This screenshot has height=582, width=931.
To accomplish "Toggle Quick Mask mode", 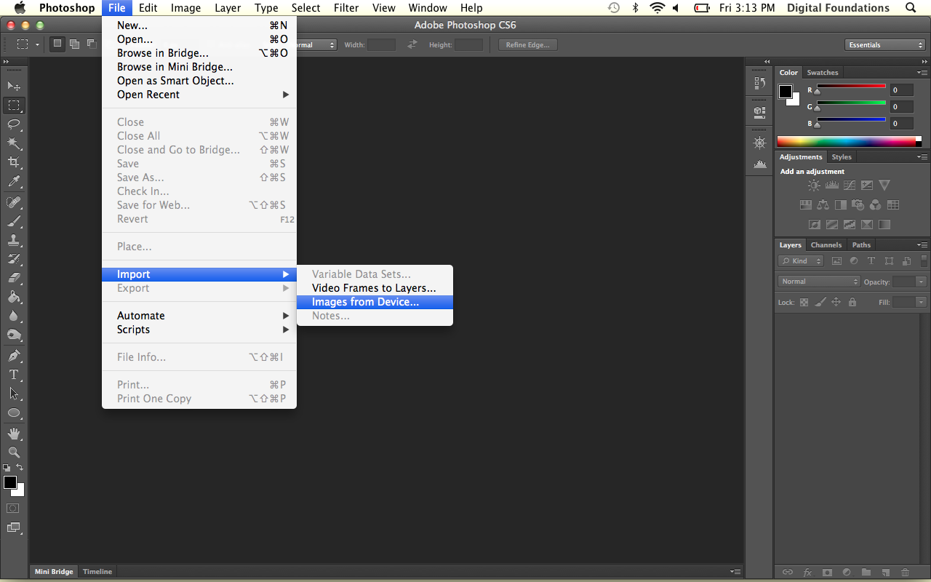I will 14,508.
